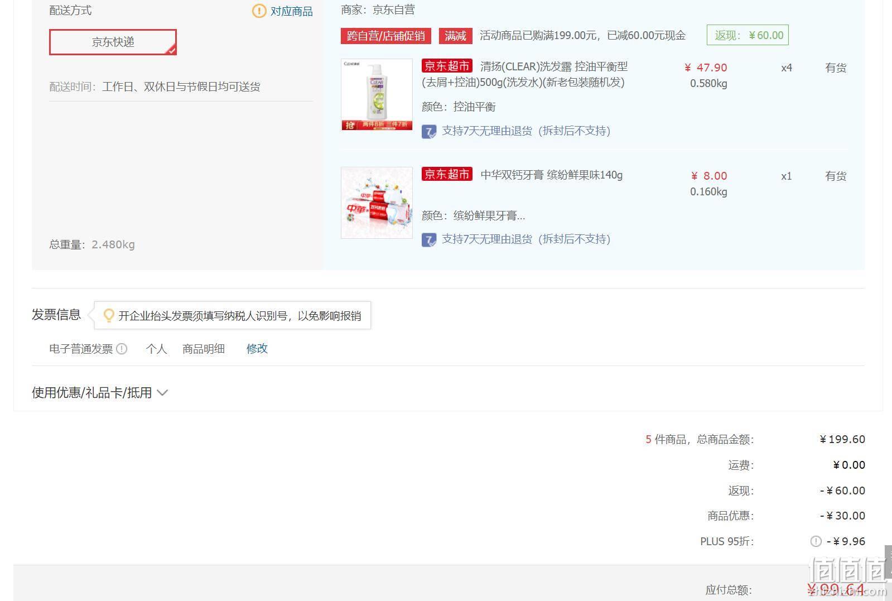Screen dimensions: 892x601
Task: Click the toothpaste price ¥8.00
Action: click(x=709, y=176)
